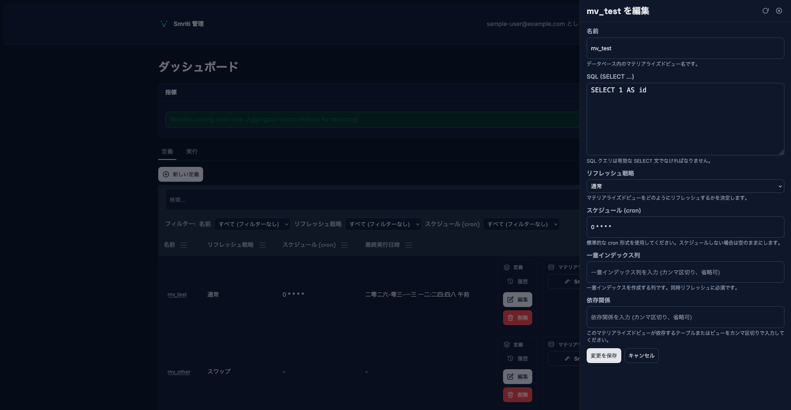Click 編集 button for mv_test row
Image resolution: width=791 pixels, height=410 pixels.
(517, 300)
